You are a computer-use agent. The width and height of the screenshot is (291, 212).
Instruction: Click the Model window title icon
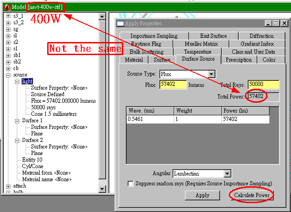click(7, 7)
